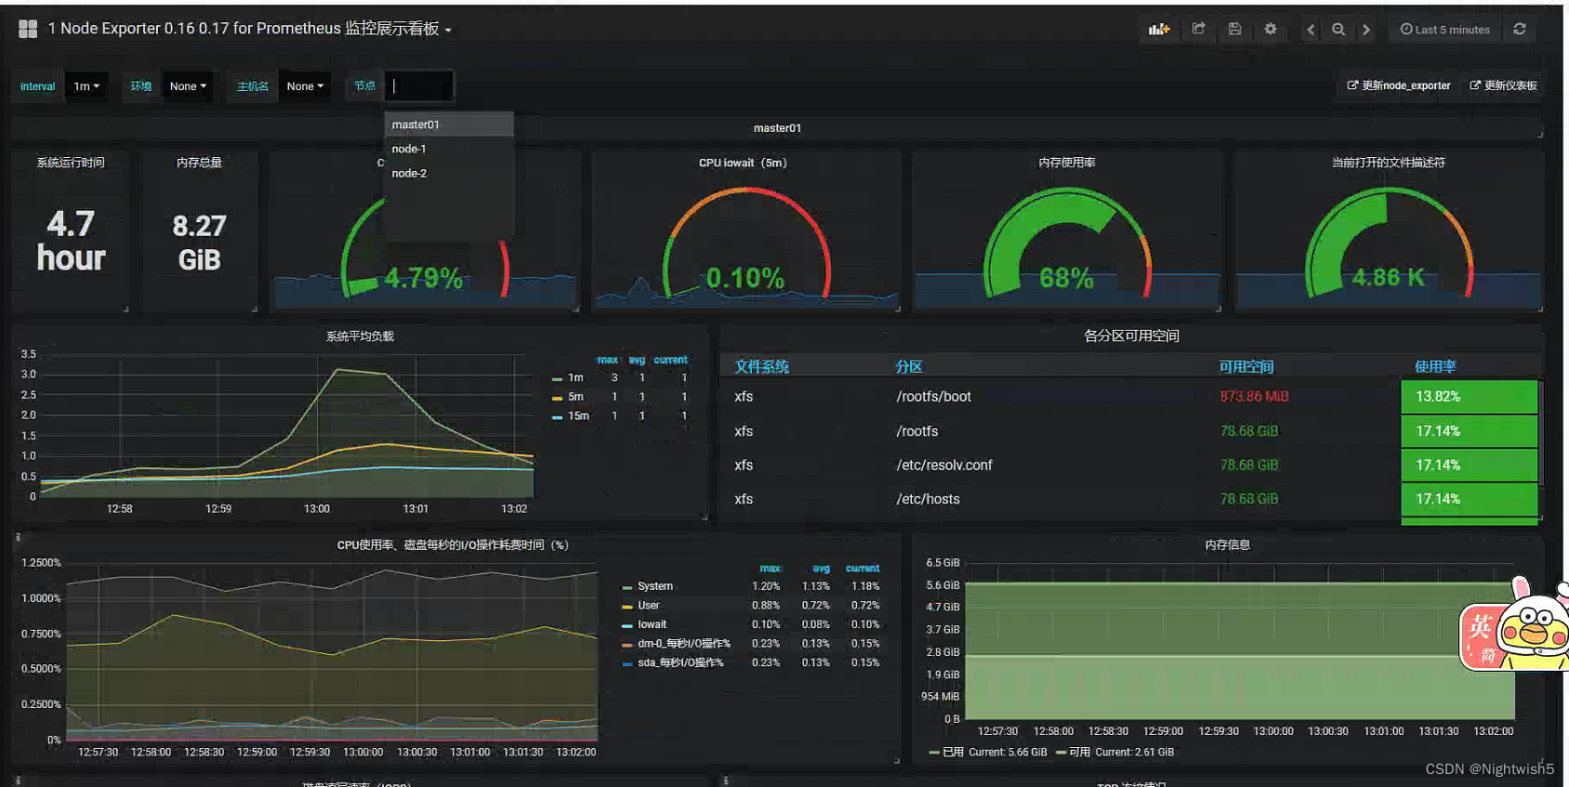
Task: Open the dashboard title dropdown
Action: pyautogui.click(x=249, y=29)
